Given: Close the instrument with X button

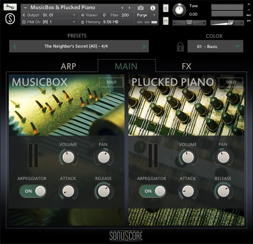Looking at the screenshot, I should tap(249, 4).
